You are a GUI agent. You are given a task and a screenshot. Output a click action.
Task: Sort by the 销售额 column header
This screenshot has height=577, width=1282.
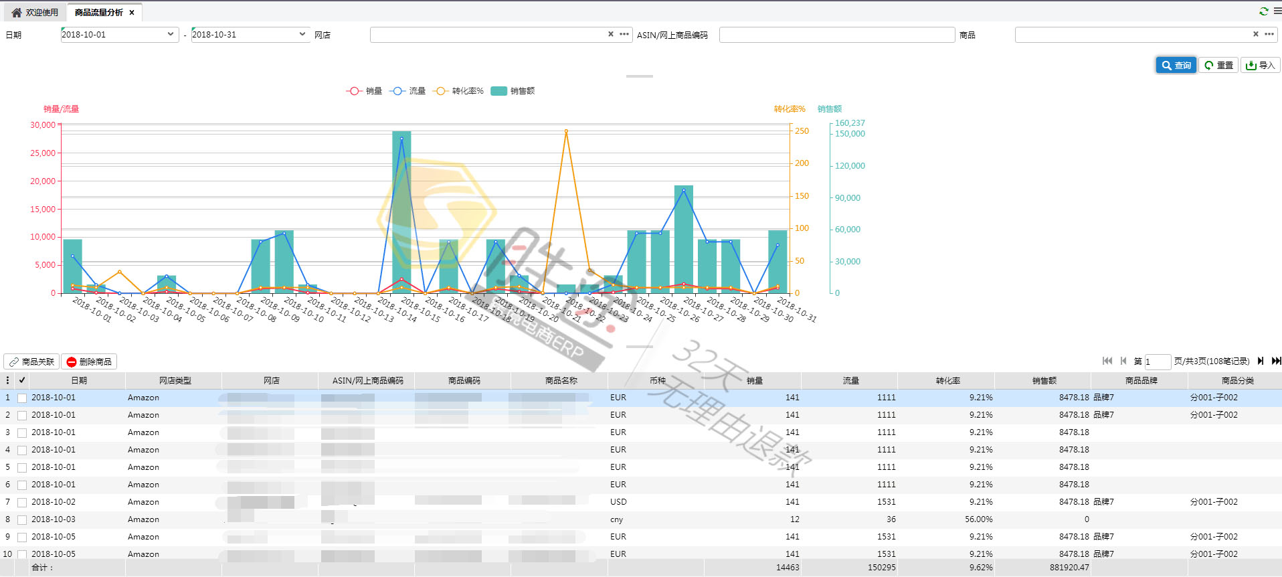[1043, 380]
